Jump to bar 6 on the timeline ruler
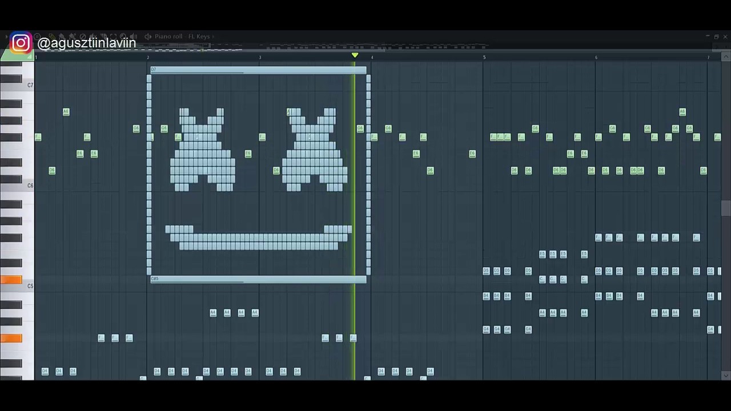 click(596, 58)
